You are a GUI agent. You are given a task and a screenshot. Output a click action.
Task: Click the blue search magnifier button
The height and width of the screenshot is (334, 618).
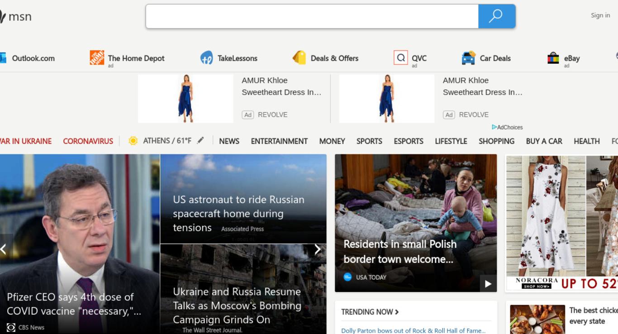click(x=497, y=16)
